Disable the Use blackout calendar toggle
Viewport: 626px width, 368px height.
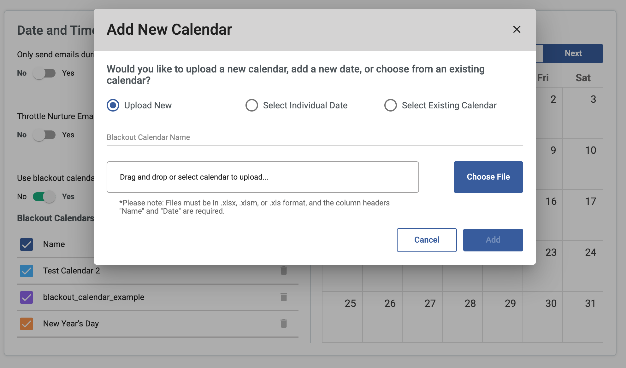45,196
